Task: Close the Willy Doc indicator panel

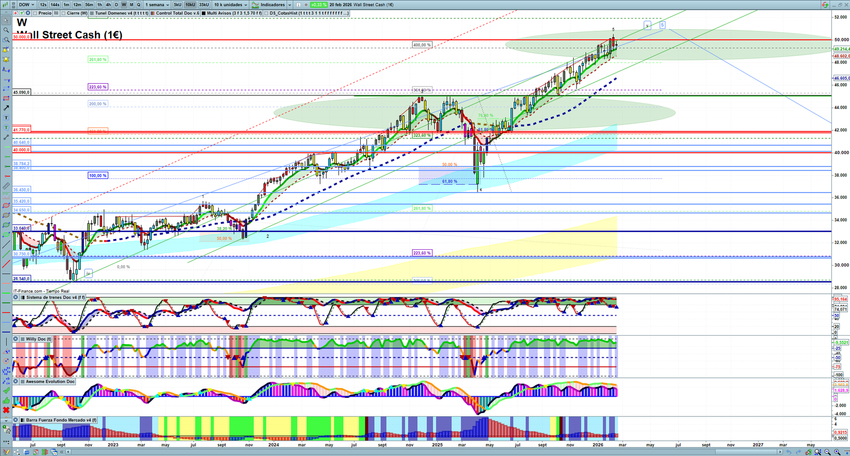Action: pos(16,339)
